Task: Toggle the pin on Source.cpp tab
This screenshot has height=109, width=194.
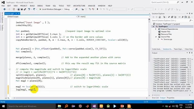Action: tap(16, 14)
